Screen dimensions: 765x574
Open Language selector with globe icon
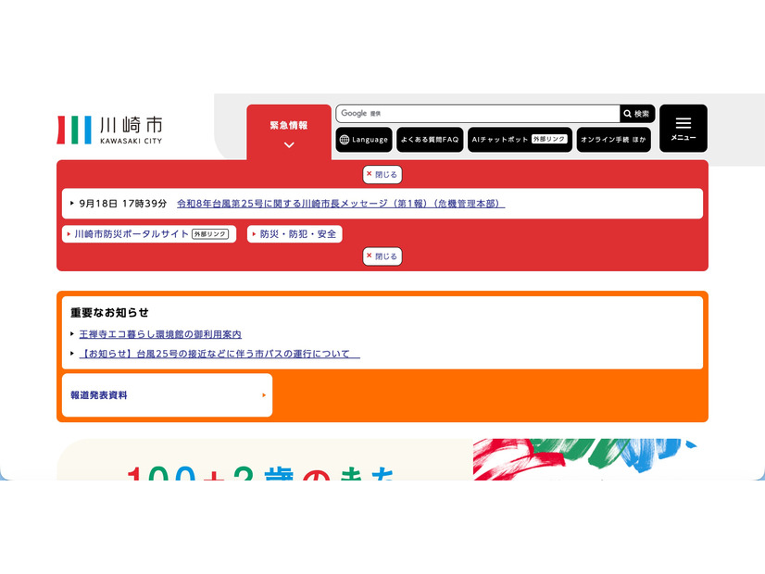click(364, 140)
